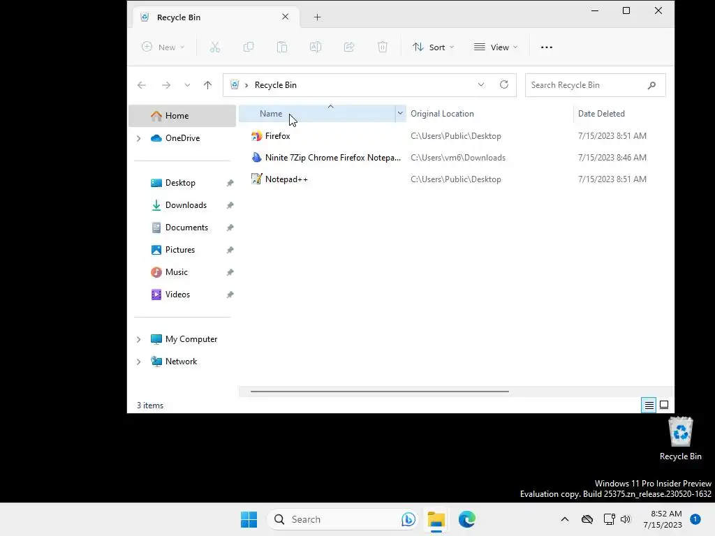Image resolution: width=715 pixels, height=536 pixels.
Task: Switch to Large icons view layout toggle
Action: pos(665,405)
